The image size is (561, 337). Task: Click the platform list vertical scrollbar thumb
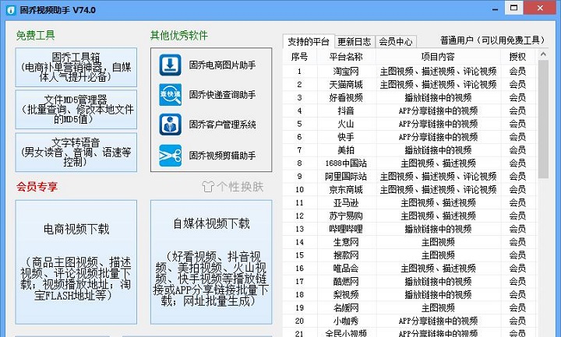coord(543,119)
